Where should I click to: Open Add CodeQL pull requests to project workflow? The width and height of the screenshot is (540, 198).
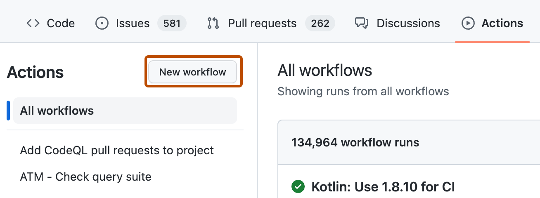click(x=117, y=150)
